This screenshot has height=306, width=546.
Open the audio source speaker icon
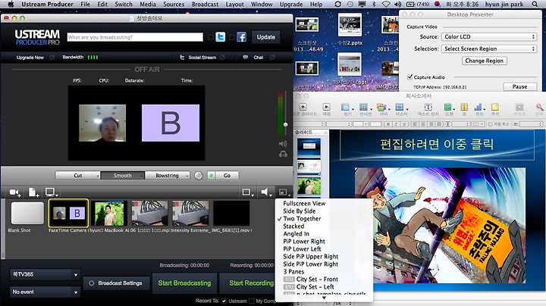click(266, 192)
